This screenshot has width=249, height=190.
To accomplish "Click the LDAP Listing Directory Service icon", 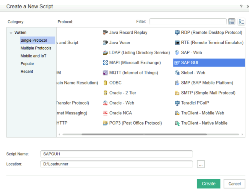I will (105, 52).
